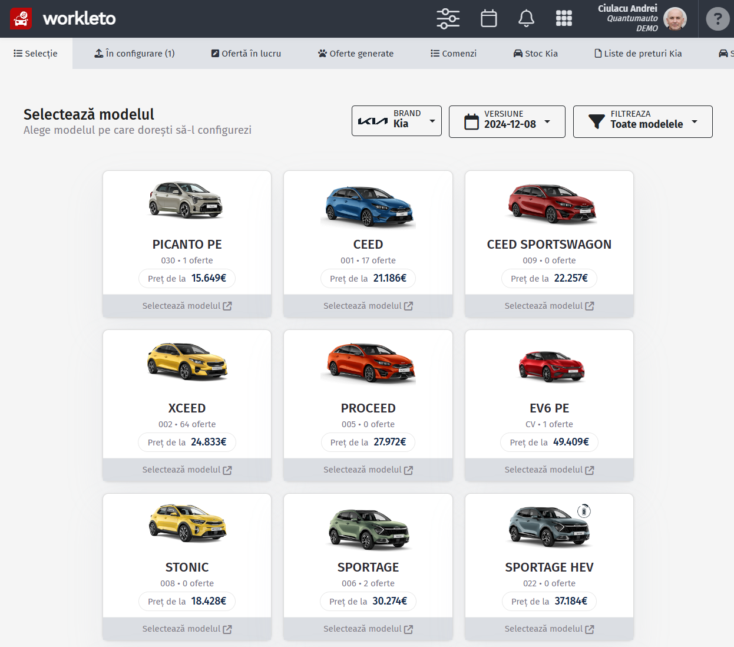
Task: Click the workleto red car logo
Action: [21, 19]
